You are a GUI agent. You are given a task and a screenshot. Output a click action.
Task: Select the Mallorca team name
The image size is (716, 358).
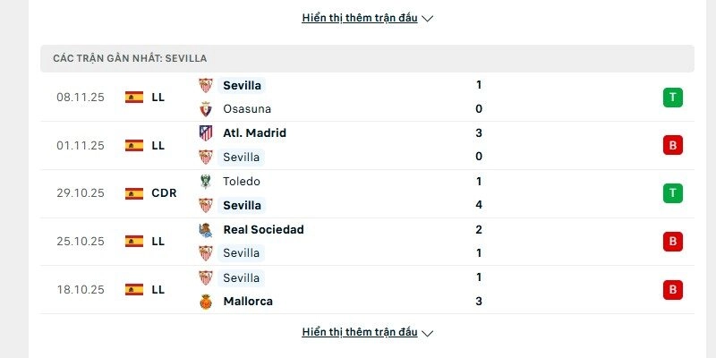tap(248, 302)
